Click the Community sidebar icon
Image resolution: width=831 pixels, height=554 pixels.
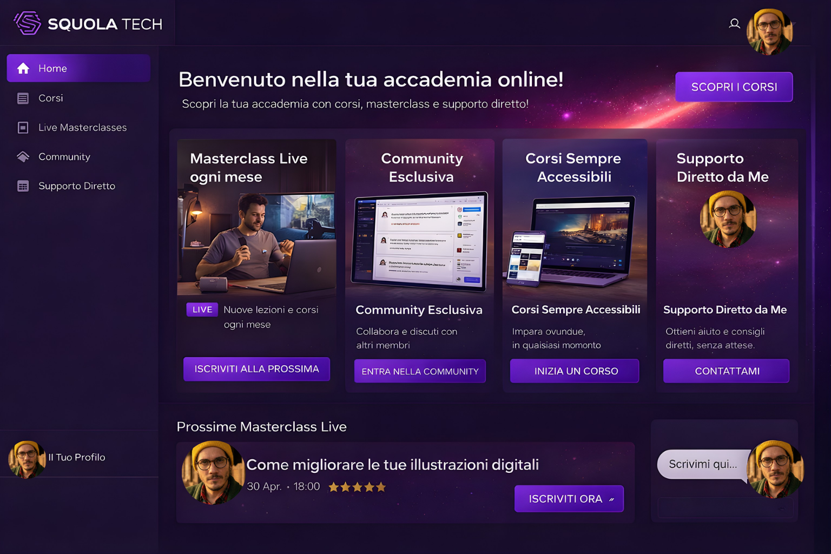coord(23,157)
